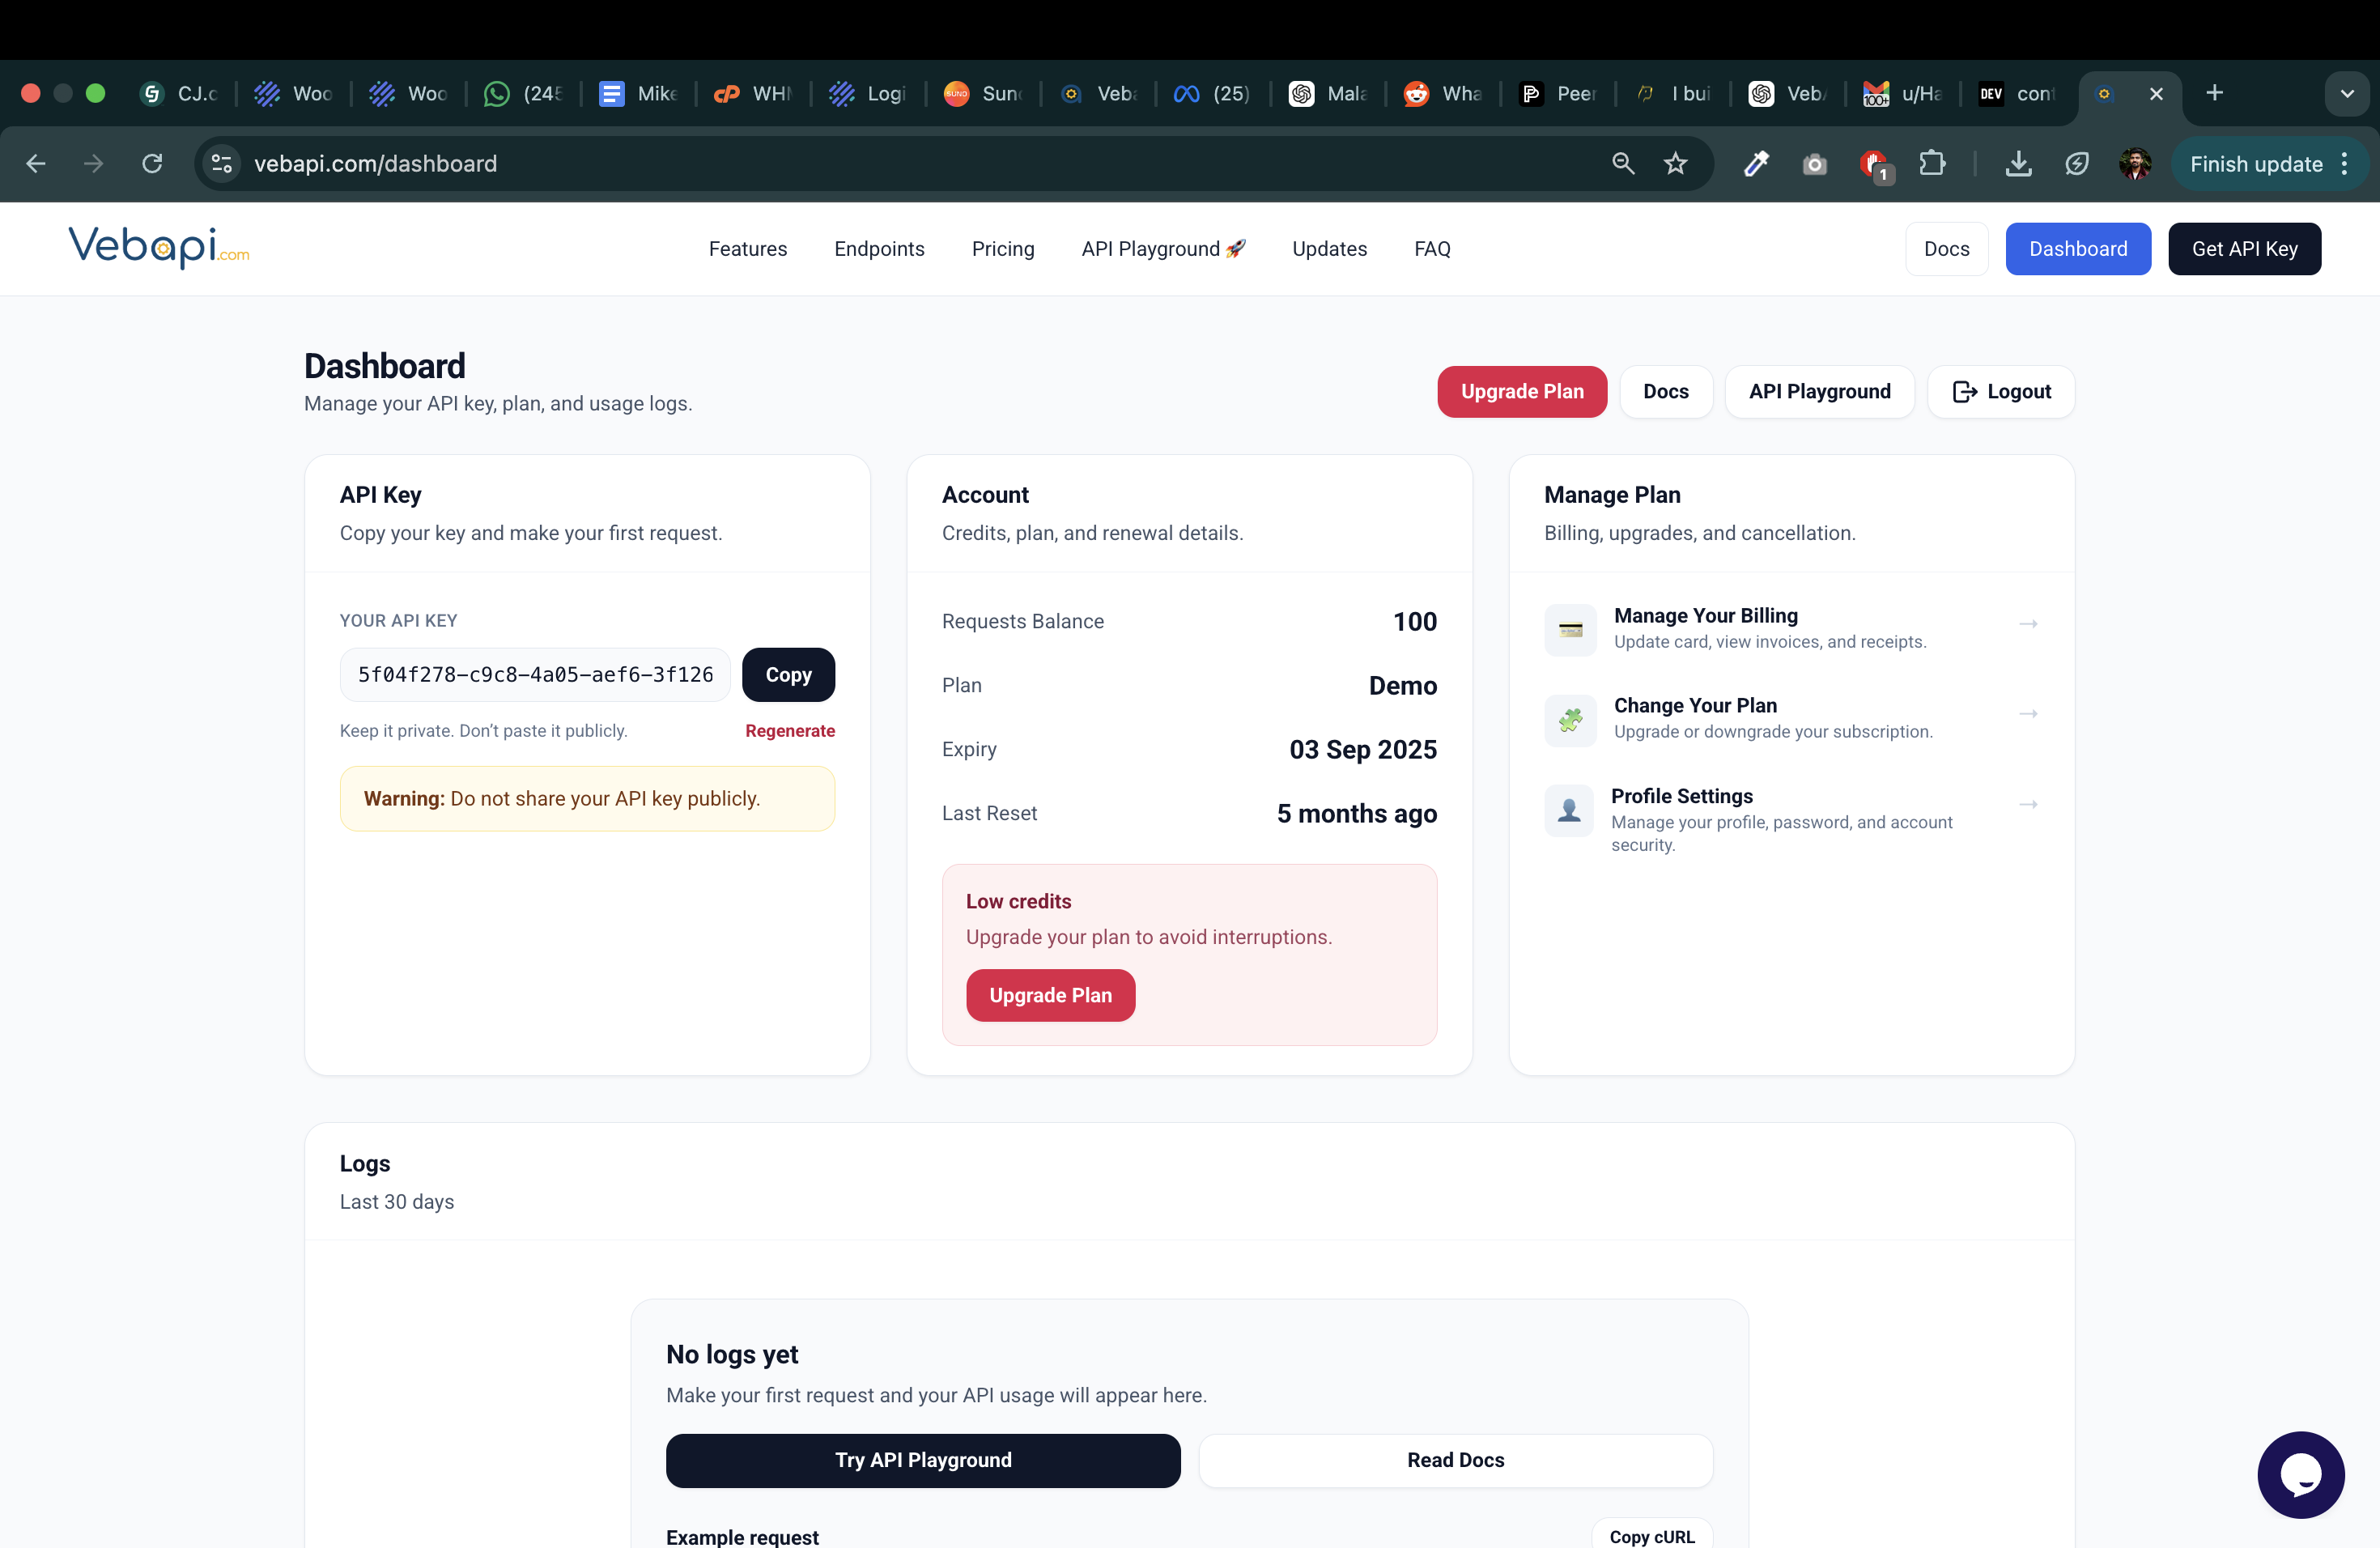
Task: Reload the page
Action: click(152, 163)
